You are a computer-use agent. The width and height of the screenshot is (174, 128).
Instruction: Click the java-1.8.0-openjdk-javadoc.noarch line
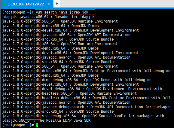[x=66, y=102]
